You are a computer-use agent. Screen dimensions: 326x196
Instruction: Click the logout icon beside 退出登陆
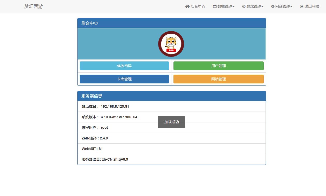coord(301,6)
